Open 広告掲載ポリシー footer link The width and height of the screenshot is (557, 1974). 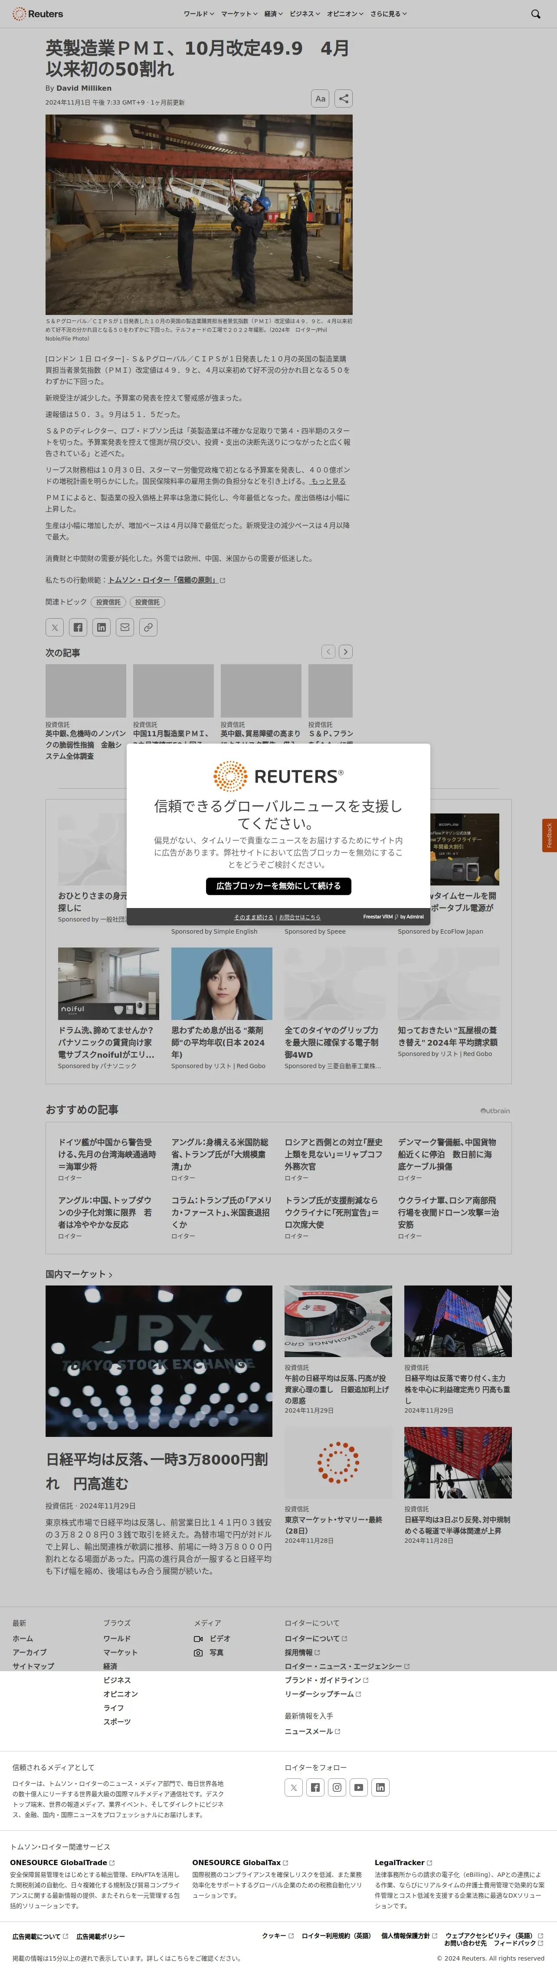[100, 1936]
